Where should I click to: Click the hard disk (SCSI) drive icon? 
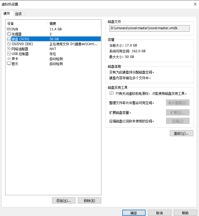tap(9, 39)
